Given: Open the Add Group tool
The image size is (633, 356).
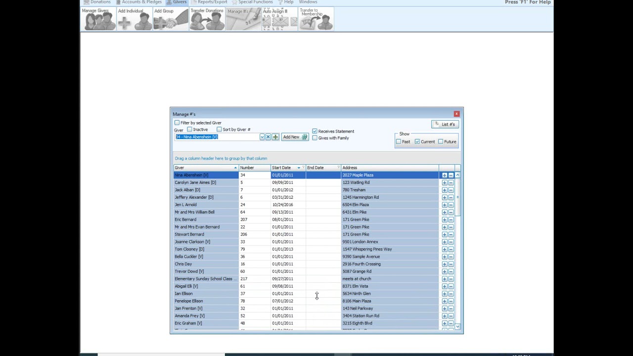Looking at the screenshot, I should (170, 19).
